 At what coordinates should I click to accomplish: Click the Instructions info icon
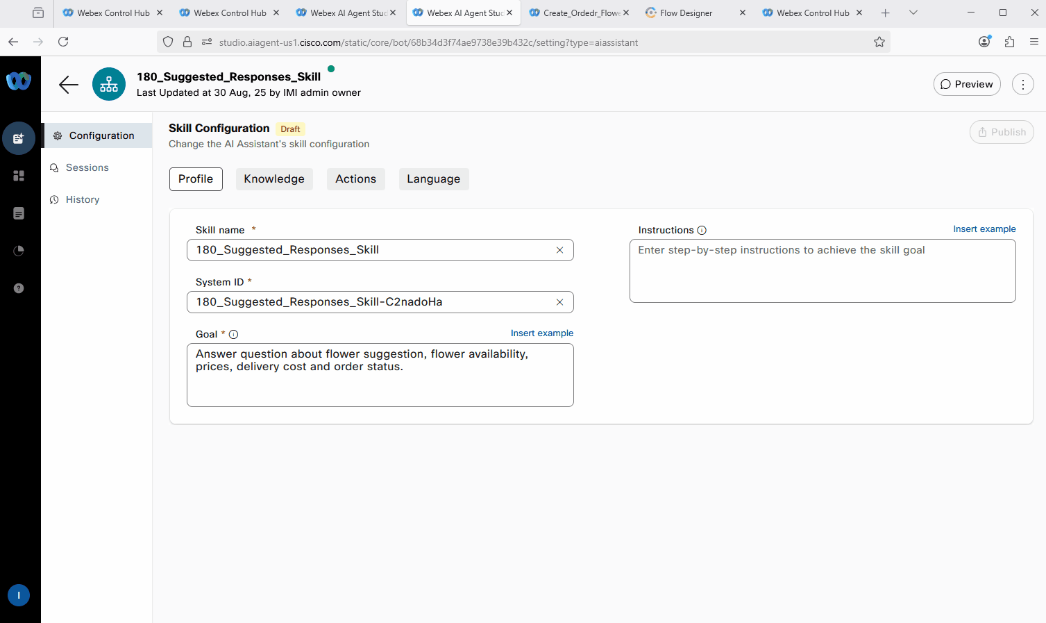pos(702,231)
